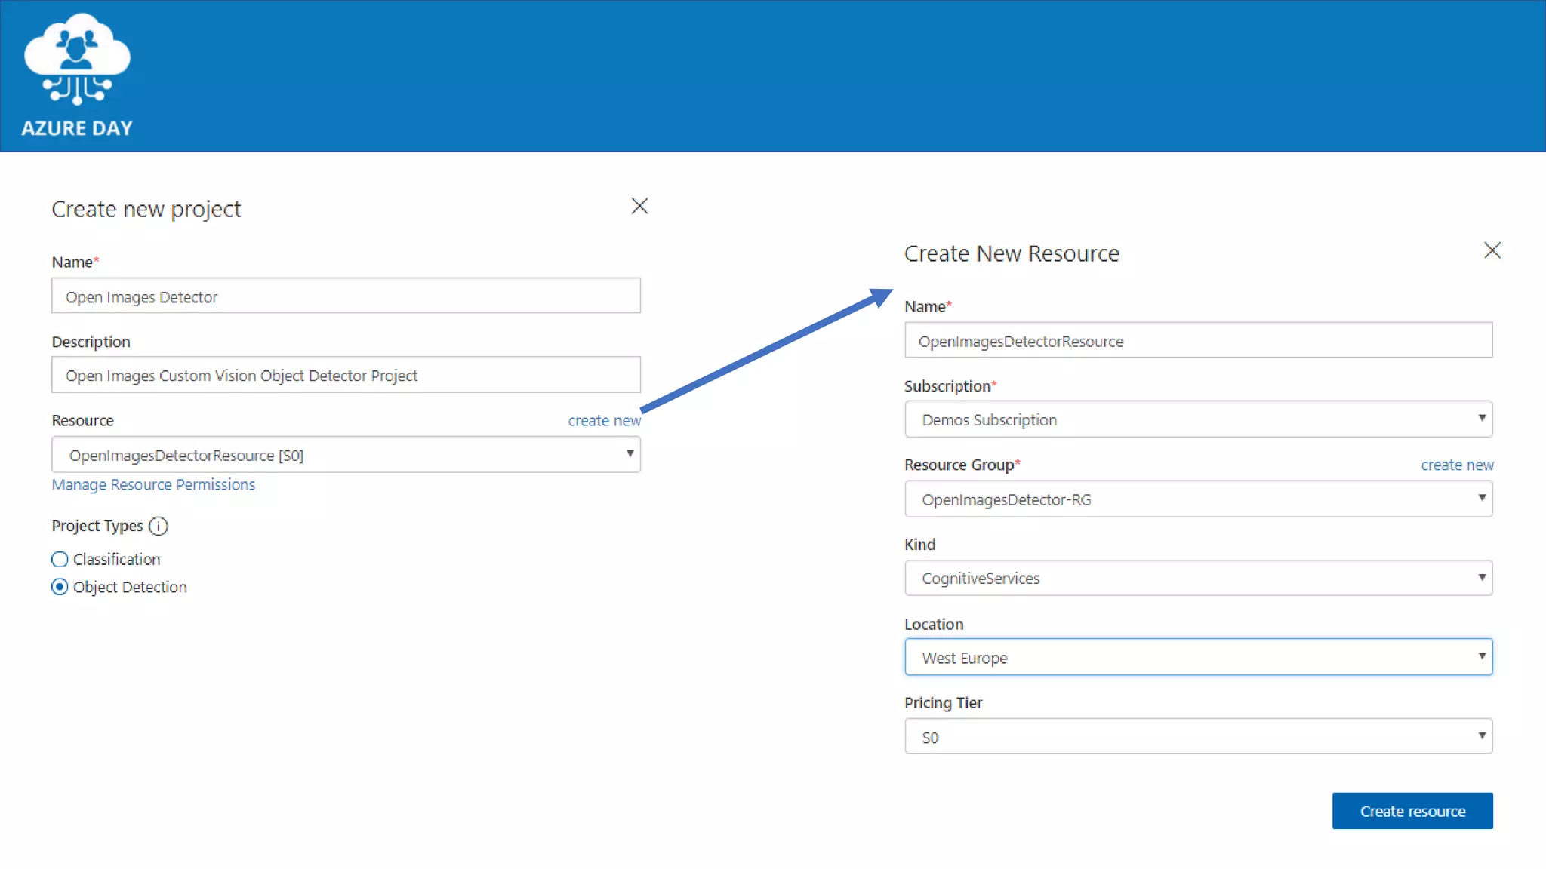Click the project Name input field
1546x869 pixels.
point(346,296)
